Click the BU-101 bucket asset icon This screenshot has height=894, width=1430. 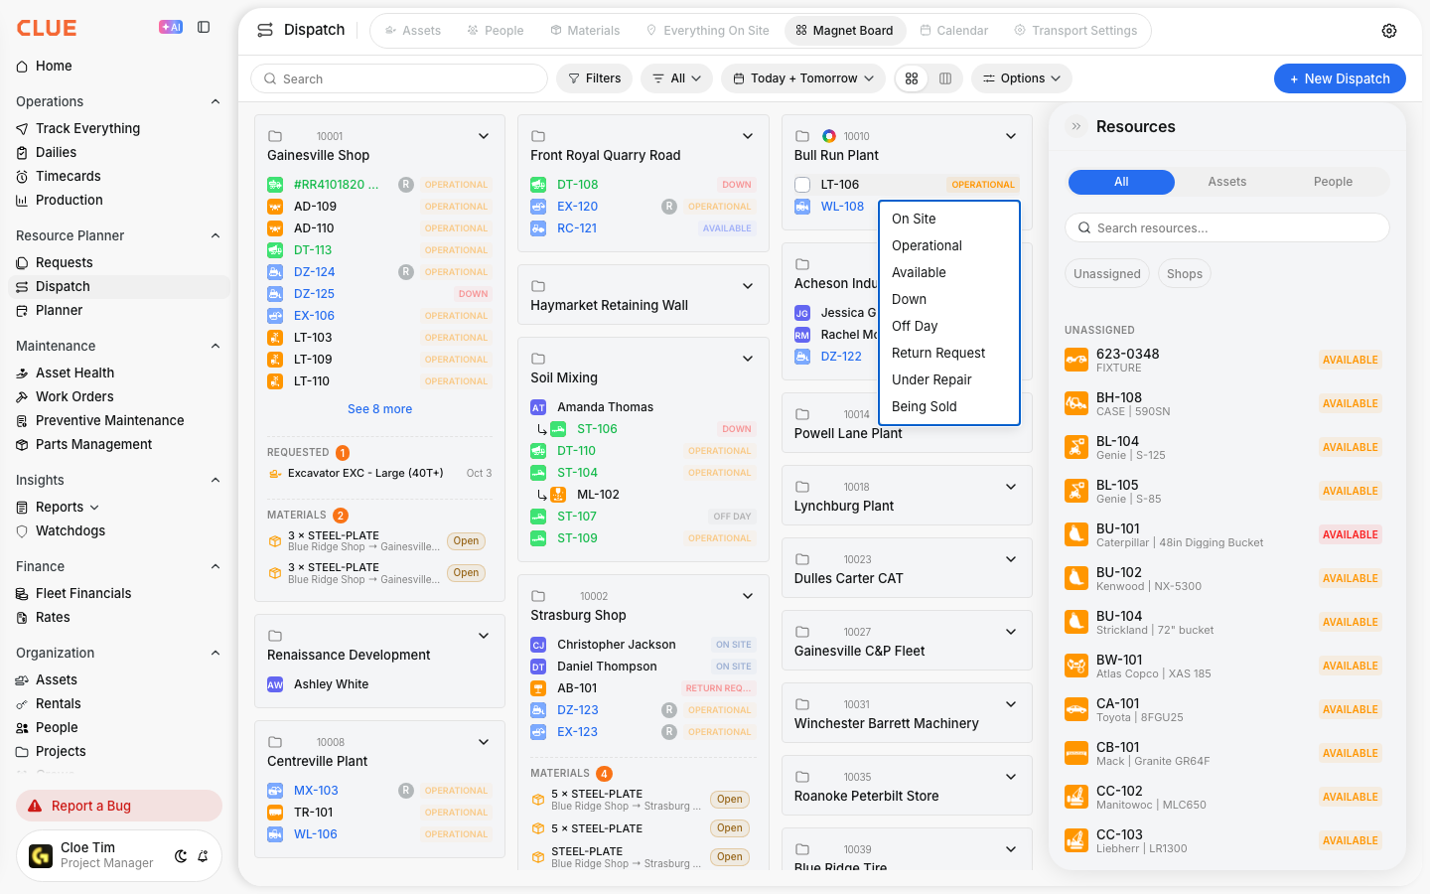(x=1076, y=534)
